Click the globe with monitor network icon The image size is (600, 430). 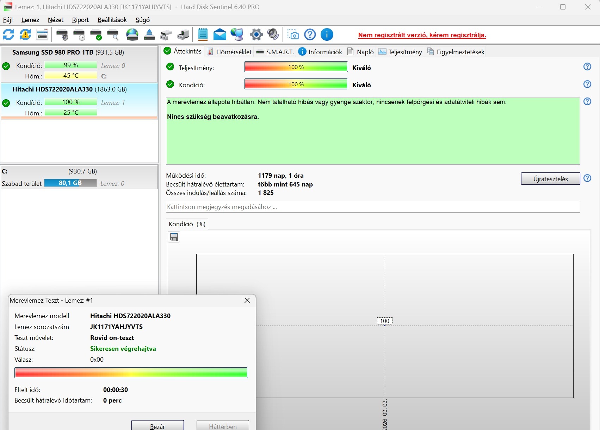pyautogui.click(x=237, y=34)
